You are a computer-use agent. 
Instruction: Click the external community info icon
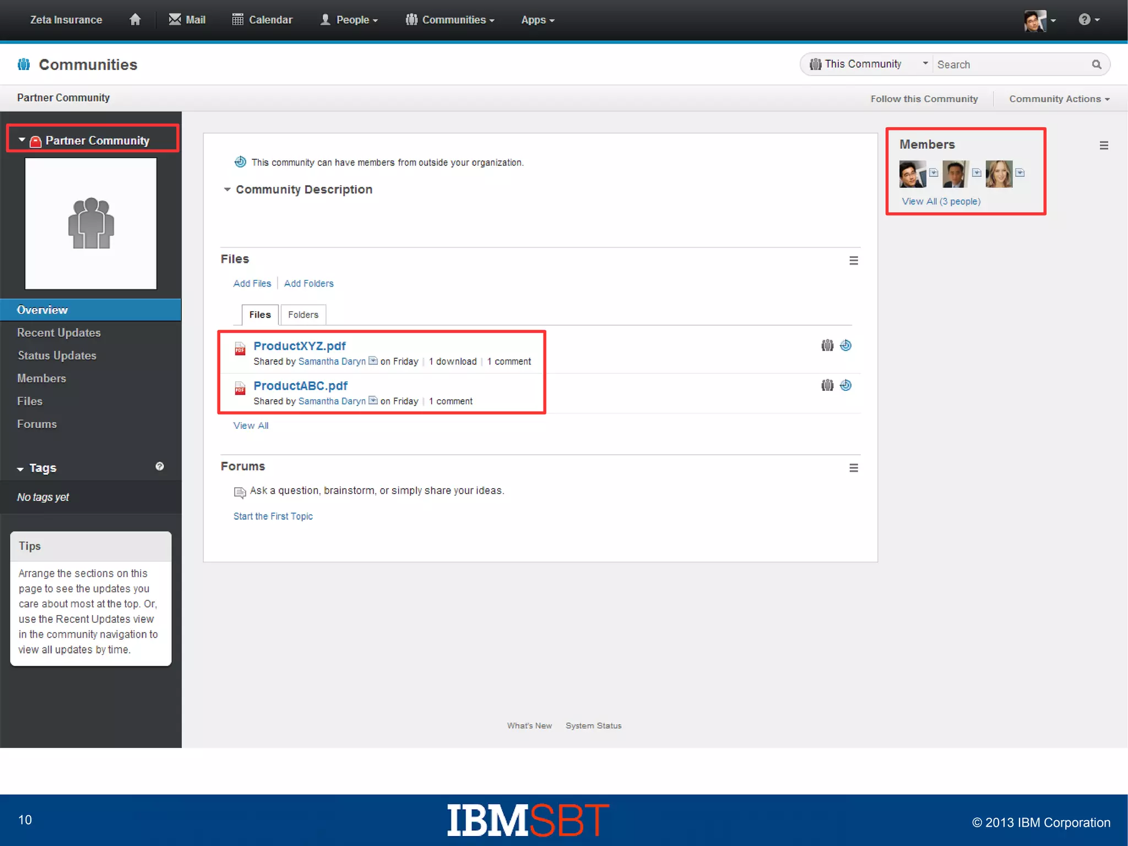[x=240, y=161]
